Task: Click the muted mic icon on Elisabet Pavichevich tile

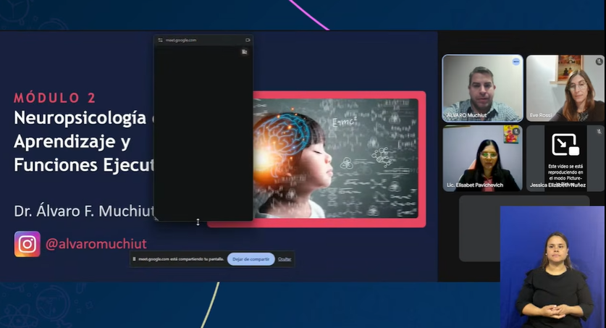Action: [x=516, y=132]
